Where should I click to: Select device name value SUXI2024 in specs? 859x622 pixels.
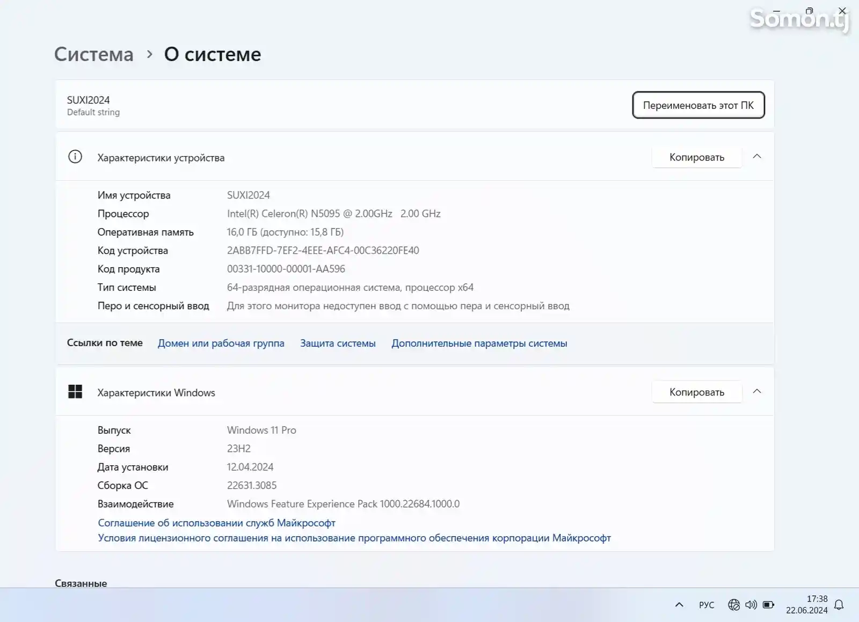point(248,195)
